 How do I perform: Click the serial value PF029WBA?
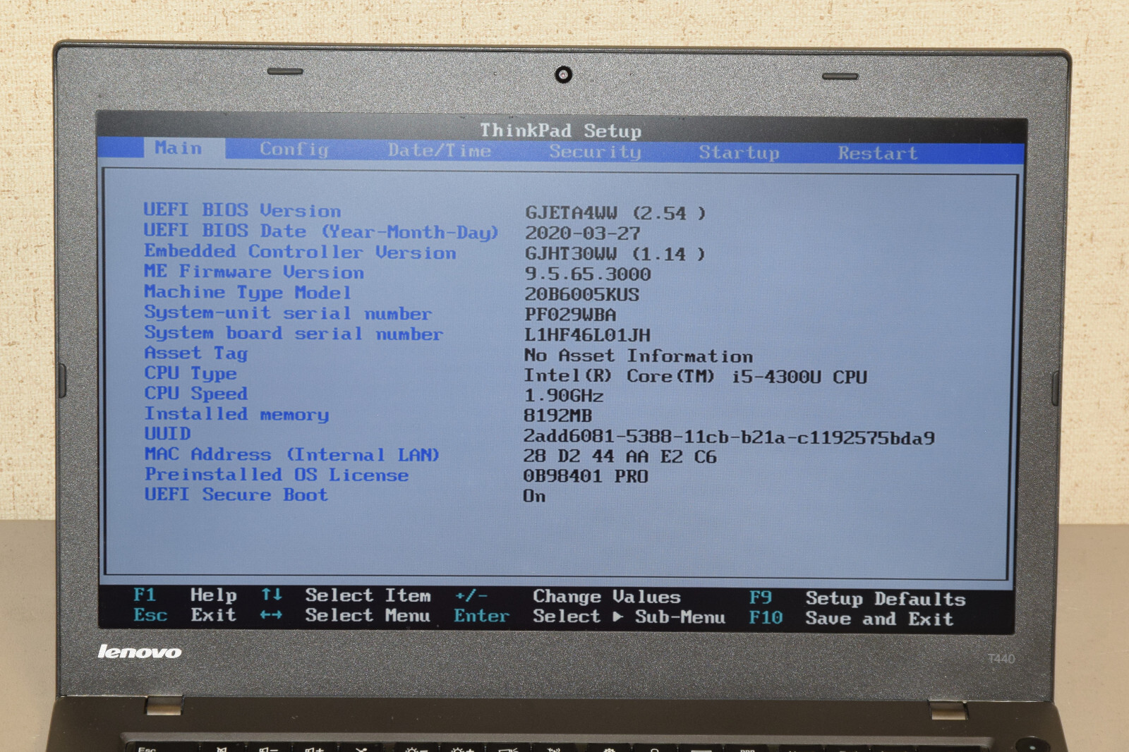click(570, 315)
